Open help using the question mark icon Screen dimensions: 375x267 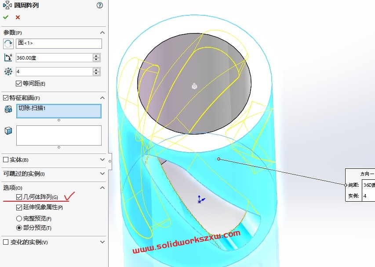(x=99, y=6)
